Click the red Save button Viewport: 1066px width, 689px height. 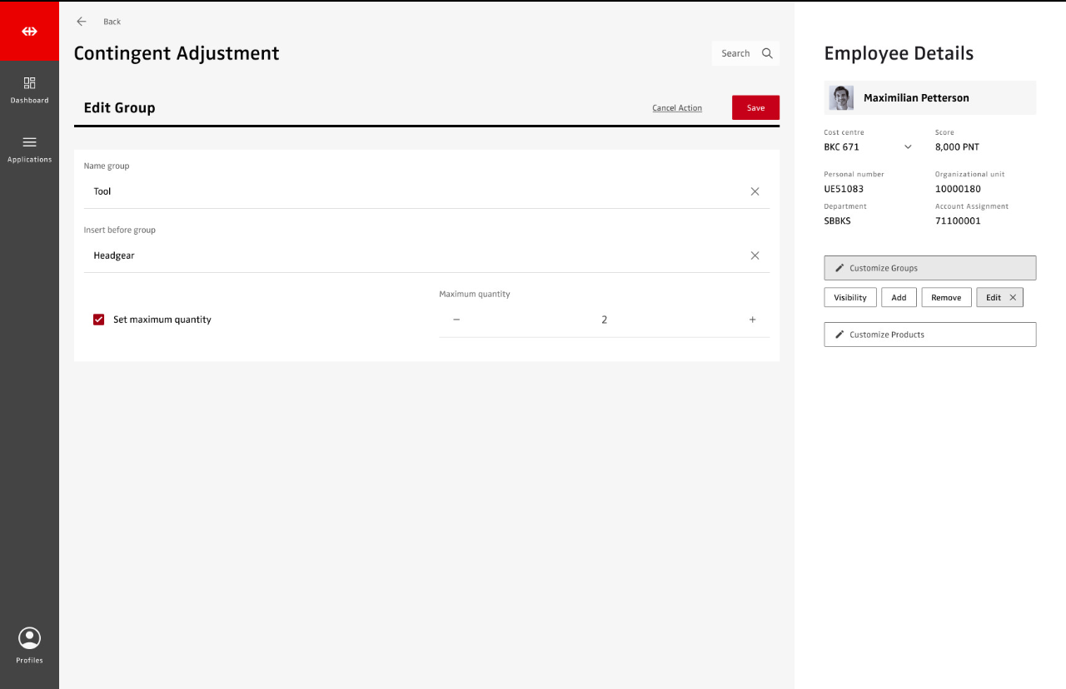[755, 107]
